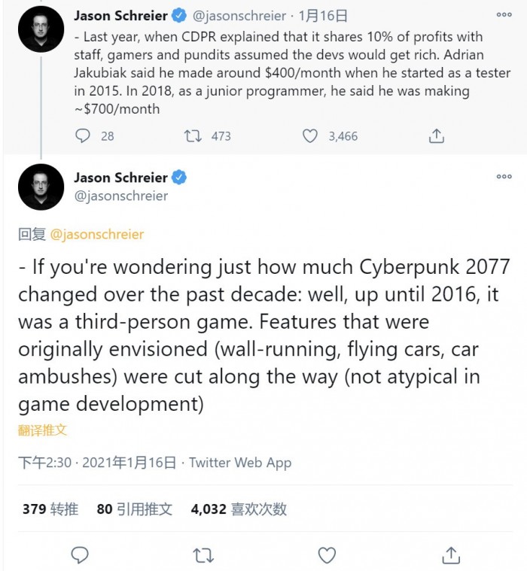
Task: Open the 1月16日 date on top tweet
Action: pyautogui.click(x=311, y=14)
